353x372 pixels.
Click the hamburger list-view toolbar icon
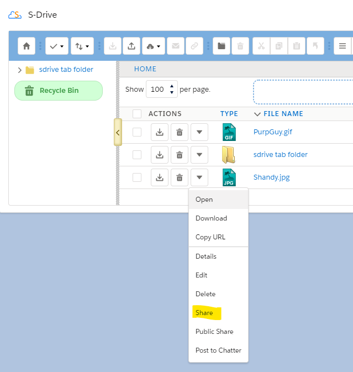[x=343, y=46]
